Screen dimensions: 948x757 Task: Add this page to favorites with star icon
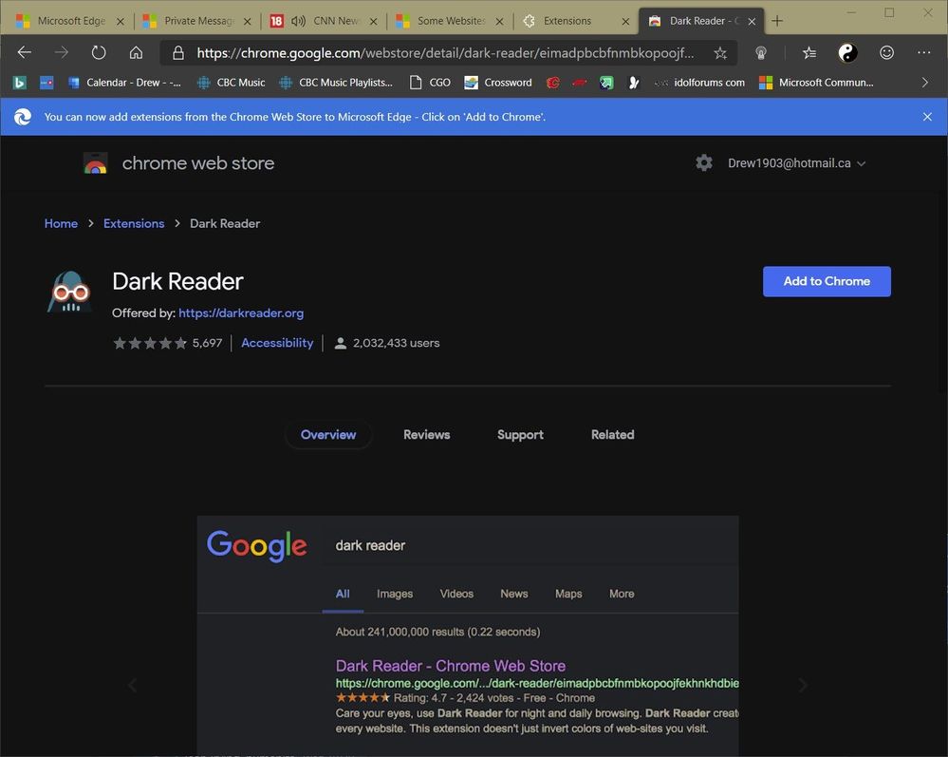click(719, 53)
